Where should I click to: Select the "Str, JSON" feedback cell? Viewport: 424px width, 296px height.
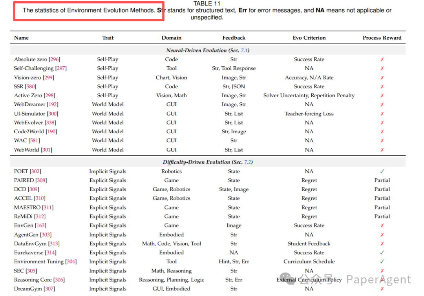click(x=234, y=86)
